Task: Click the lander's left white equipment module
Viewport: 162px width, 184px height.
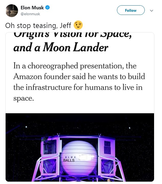Action: [x=51, y=147]
